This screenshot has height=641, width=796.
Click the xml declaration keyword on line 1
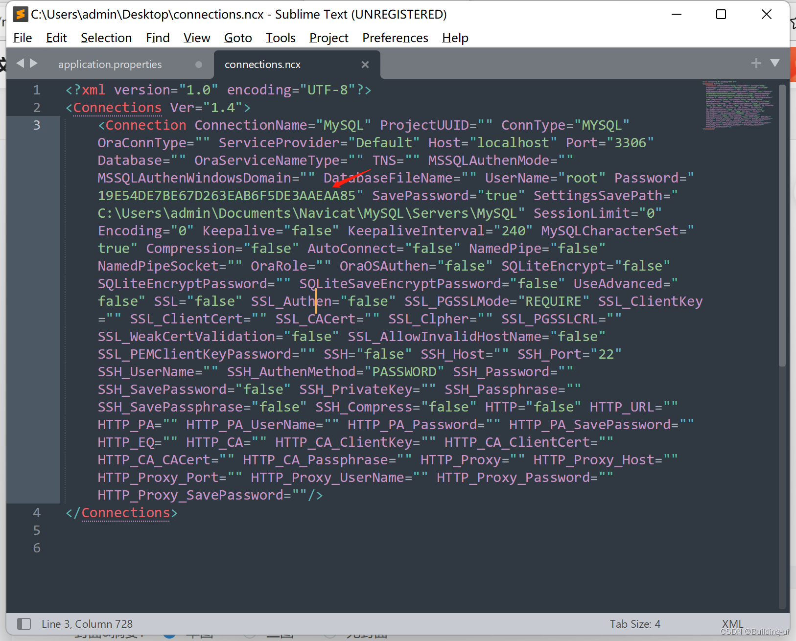pos(94,90)
